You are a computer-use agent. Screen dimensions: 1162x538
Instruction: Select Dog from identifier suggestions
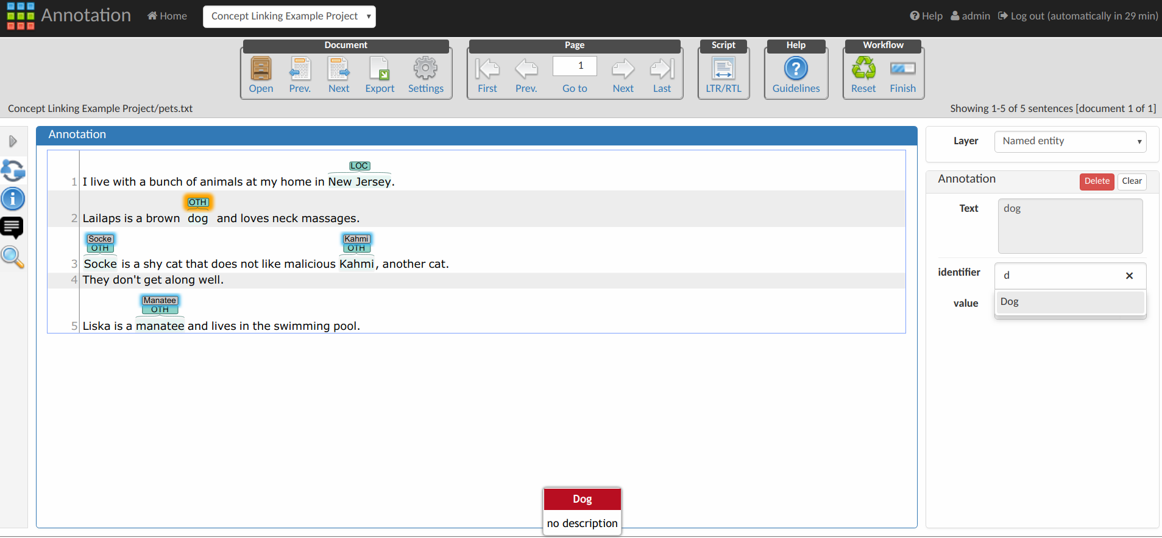pyautogui.click(x=1070, y=302)
